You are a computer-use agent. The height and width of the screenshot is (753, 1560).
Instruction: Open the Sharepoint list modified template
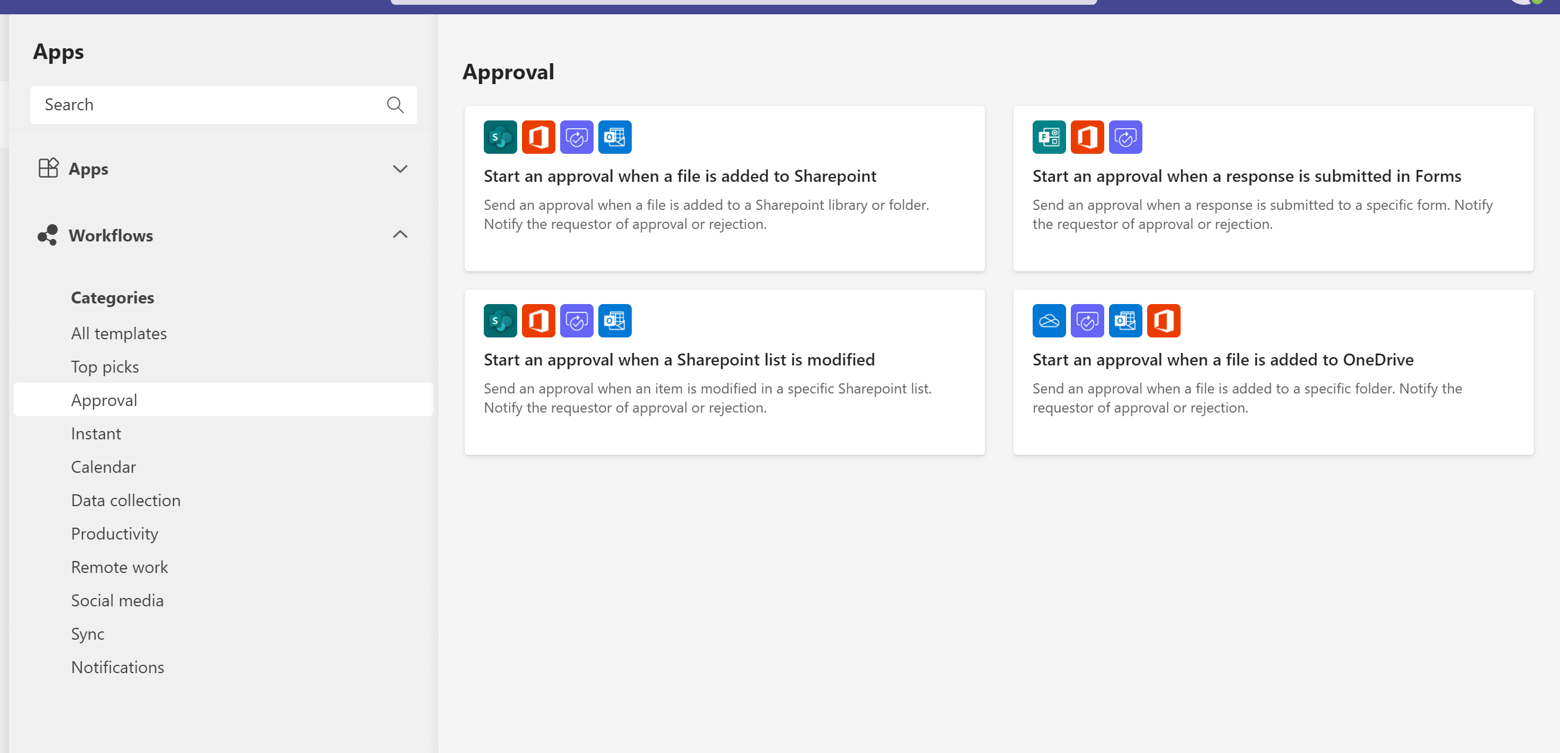click(x=678, y=360)
